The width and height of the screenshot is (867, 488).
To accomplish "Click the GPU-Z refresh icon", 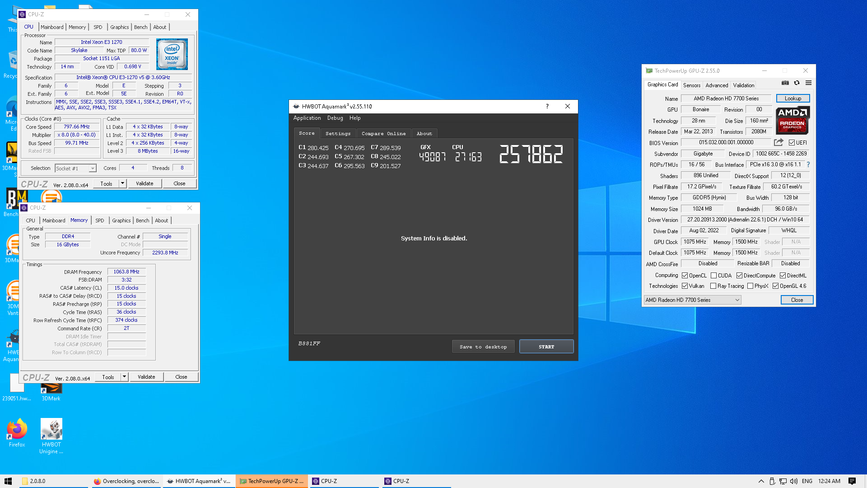I will pyautogui.click(x=797, y=83).
